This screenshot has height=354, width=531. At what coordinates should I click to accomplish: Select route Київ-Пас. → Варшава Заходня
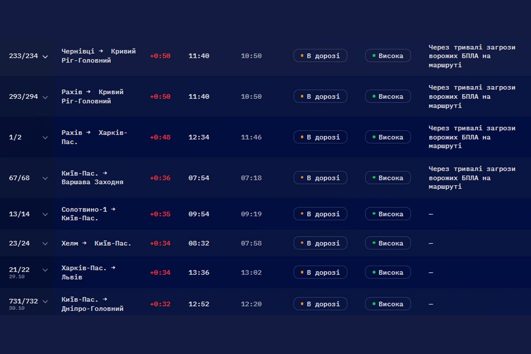coord(92,178)
